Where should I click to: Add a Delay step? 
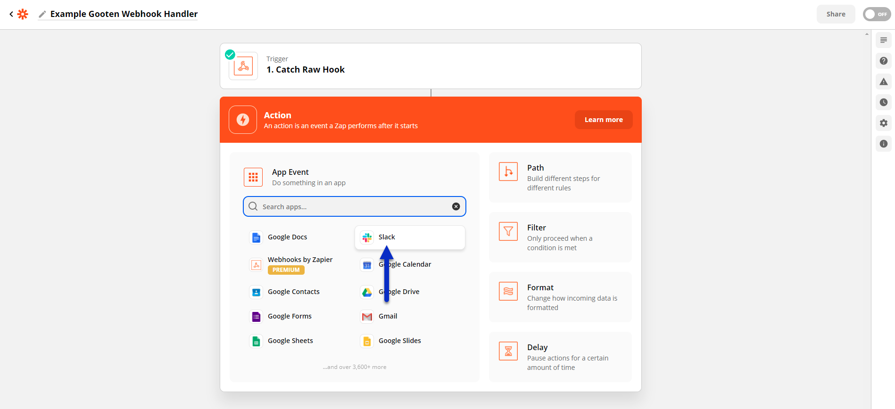coord(560,357)
